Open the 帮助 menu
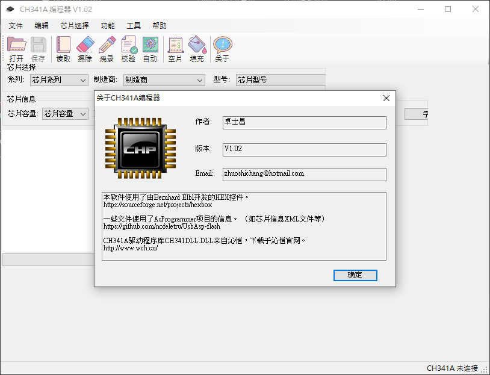 point(160,26)
